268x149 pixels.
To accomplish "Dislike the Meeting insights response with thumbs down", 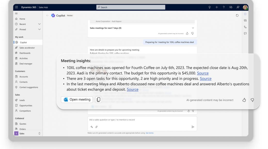I will coord(252,100).
